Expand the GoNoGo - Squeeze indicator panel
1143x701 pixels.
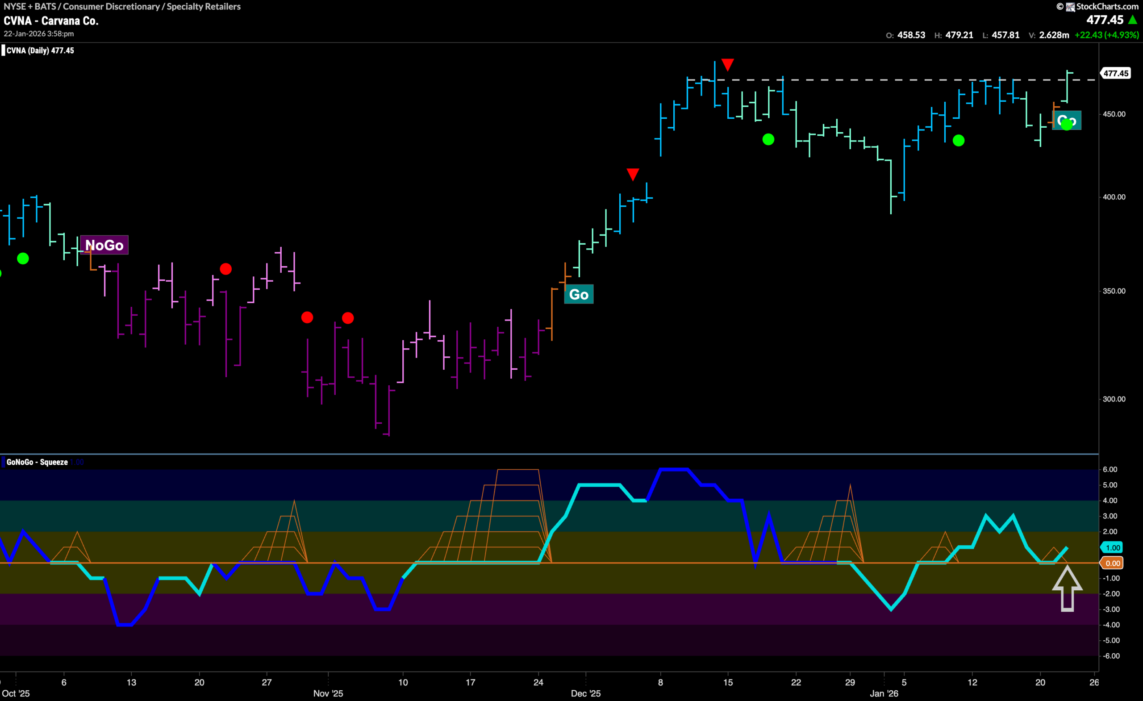37,462
